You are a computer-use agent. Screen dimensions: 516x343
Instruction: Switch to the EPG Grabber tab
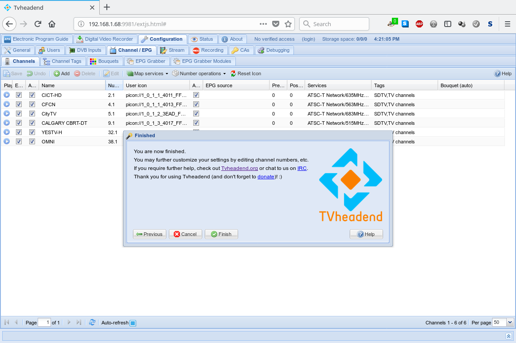[146, 61]
